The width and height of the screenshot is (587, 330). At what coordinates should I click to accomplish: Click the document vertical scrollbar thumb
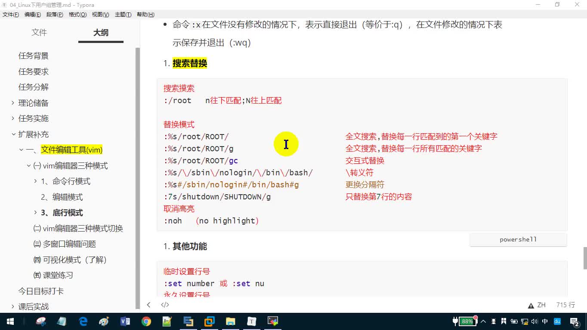[584, 258]
